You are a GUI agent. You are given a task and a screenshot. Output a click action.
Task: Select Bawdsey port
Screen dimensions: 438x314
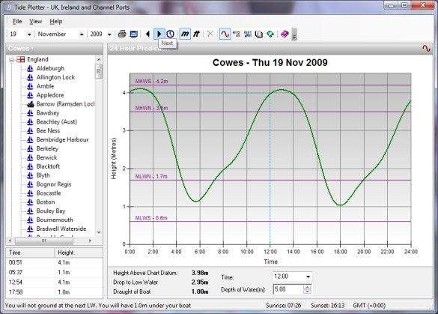pyautogui.click(x=48, y=113)
